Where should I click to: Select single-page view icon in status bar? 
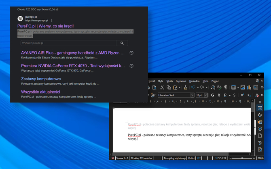[216, 158]
